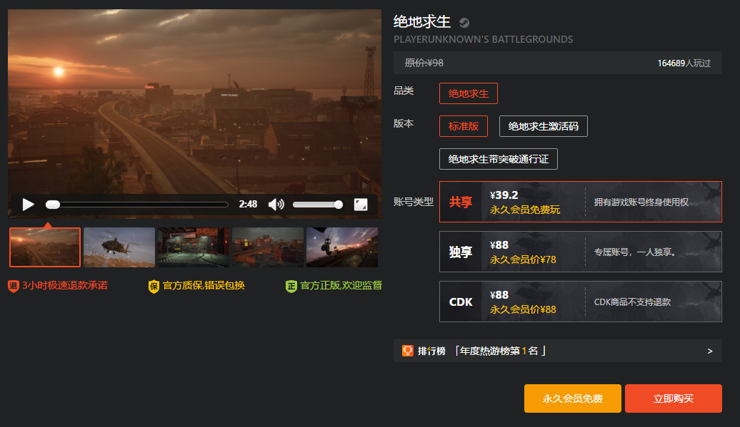Choose the 共享 account type at ¥39.2
Viewport: 740px width, 427px height.
(x=581, y=202)
